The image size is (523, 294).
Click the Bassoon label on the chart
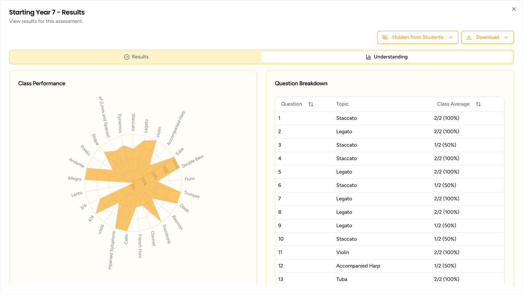(x=177, y=222)
